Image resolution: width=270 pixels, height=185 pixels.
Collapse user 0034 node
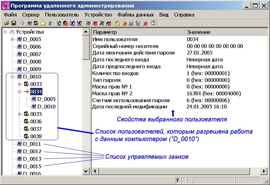click(19, 92)
